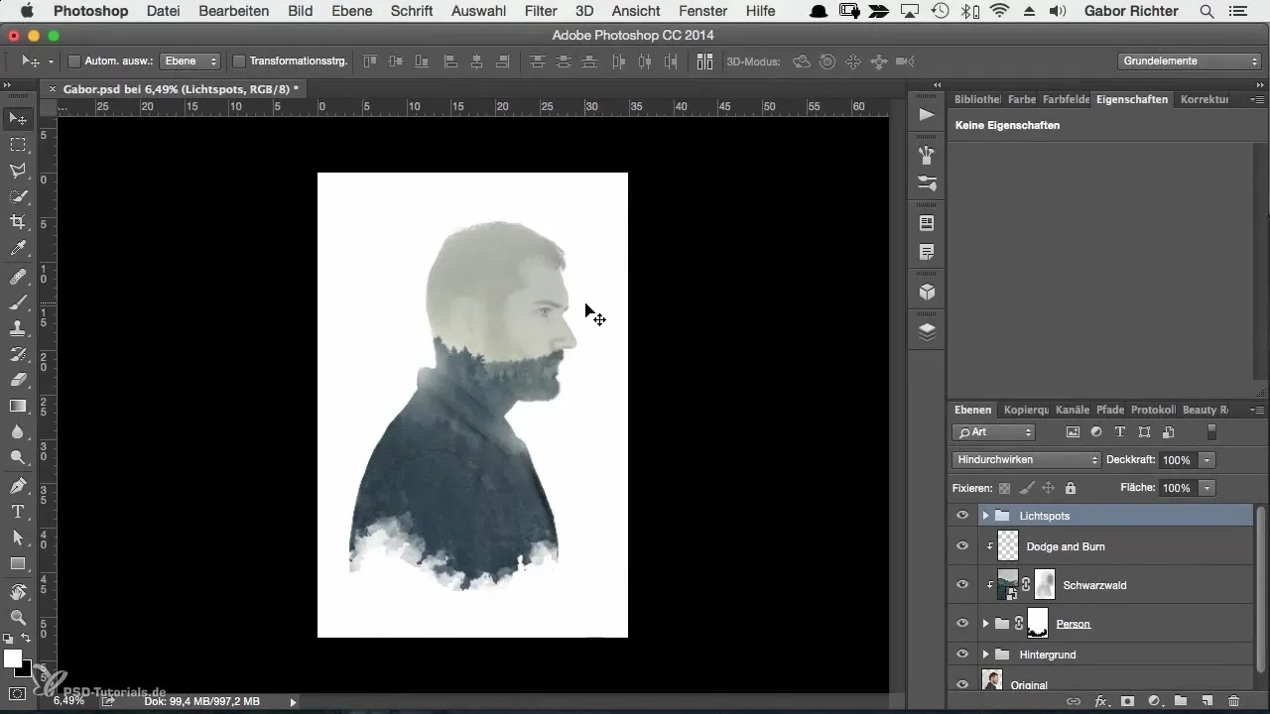Select the Quick Selection tool
Screen dimensions: 1270x714
click(18, 196)
